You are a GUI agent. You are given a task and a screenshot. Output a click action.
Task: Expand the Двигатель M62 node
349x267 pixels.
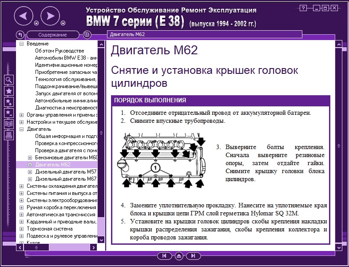point(30,165)
